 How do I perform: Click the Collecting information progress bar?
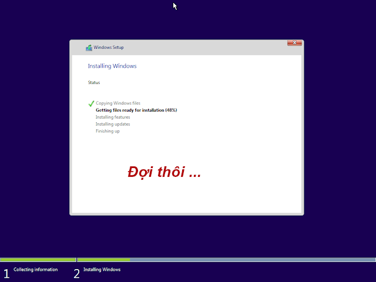(38, 260)
